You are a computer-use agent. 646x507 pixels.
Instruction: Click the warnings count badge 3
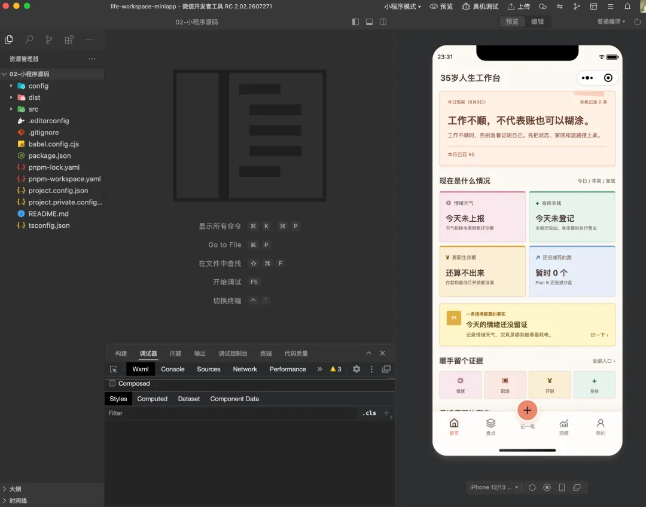click(336, 369)
